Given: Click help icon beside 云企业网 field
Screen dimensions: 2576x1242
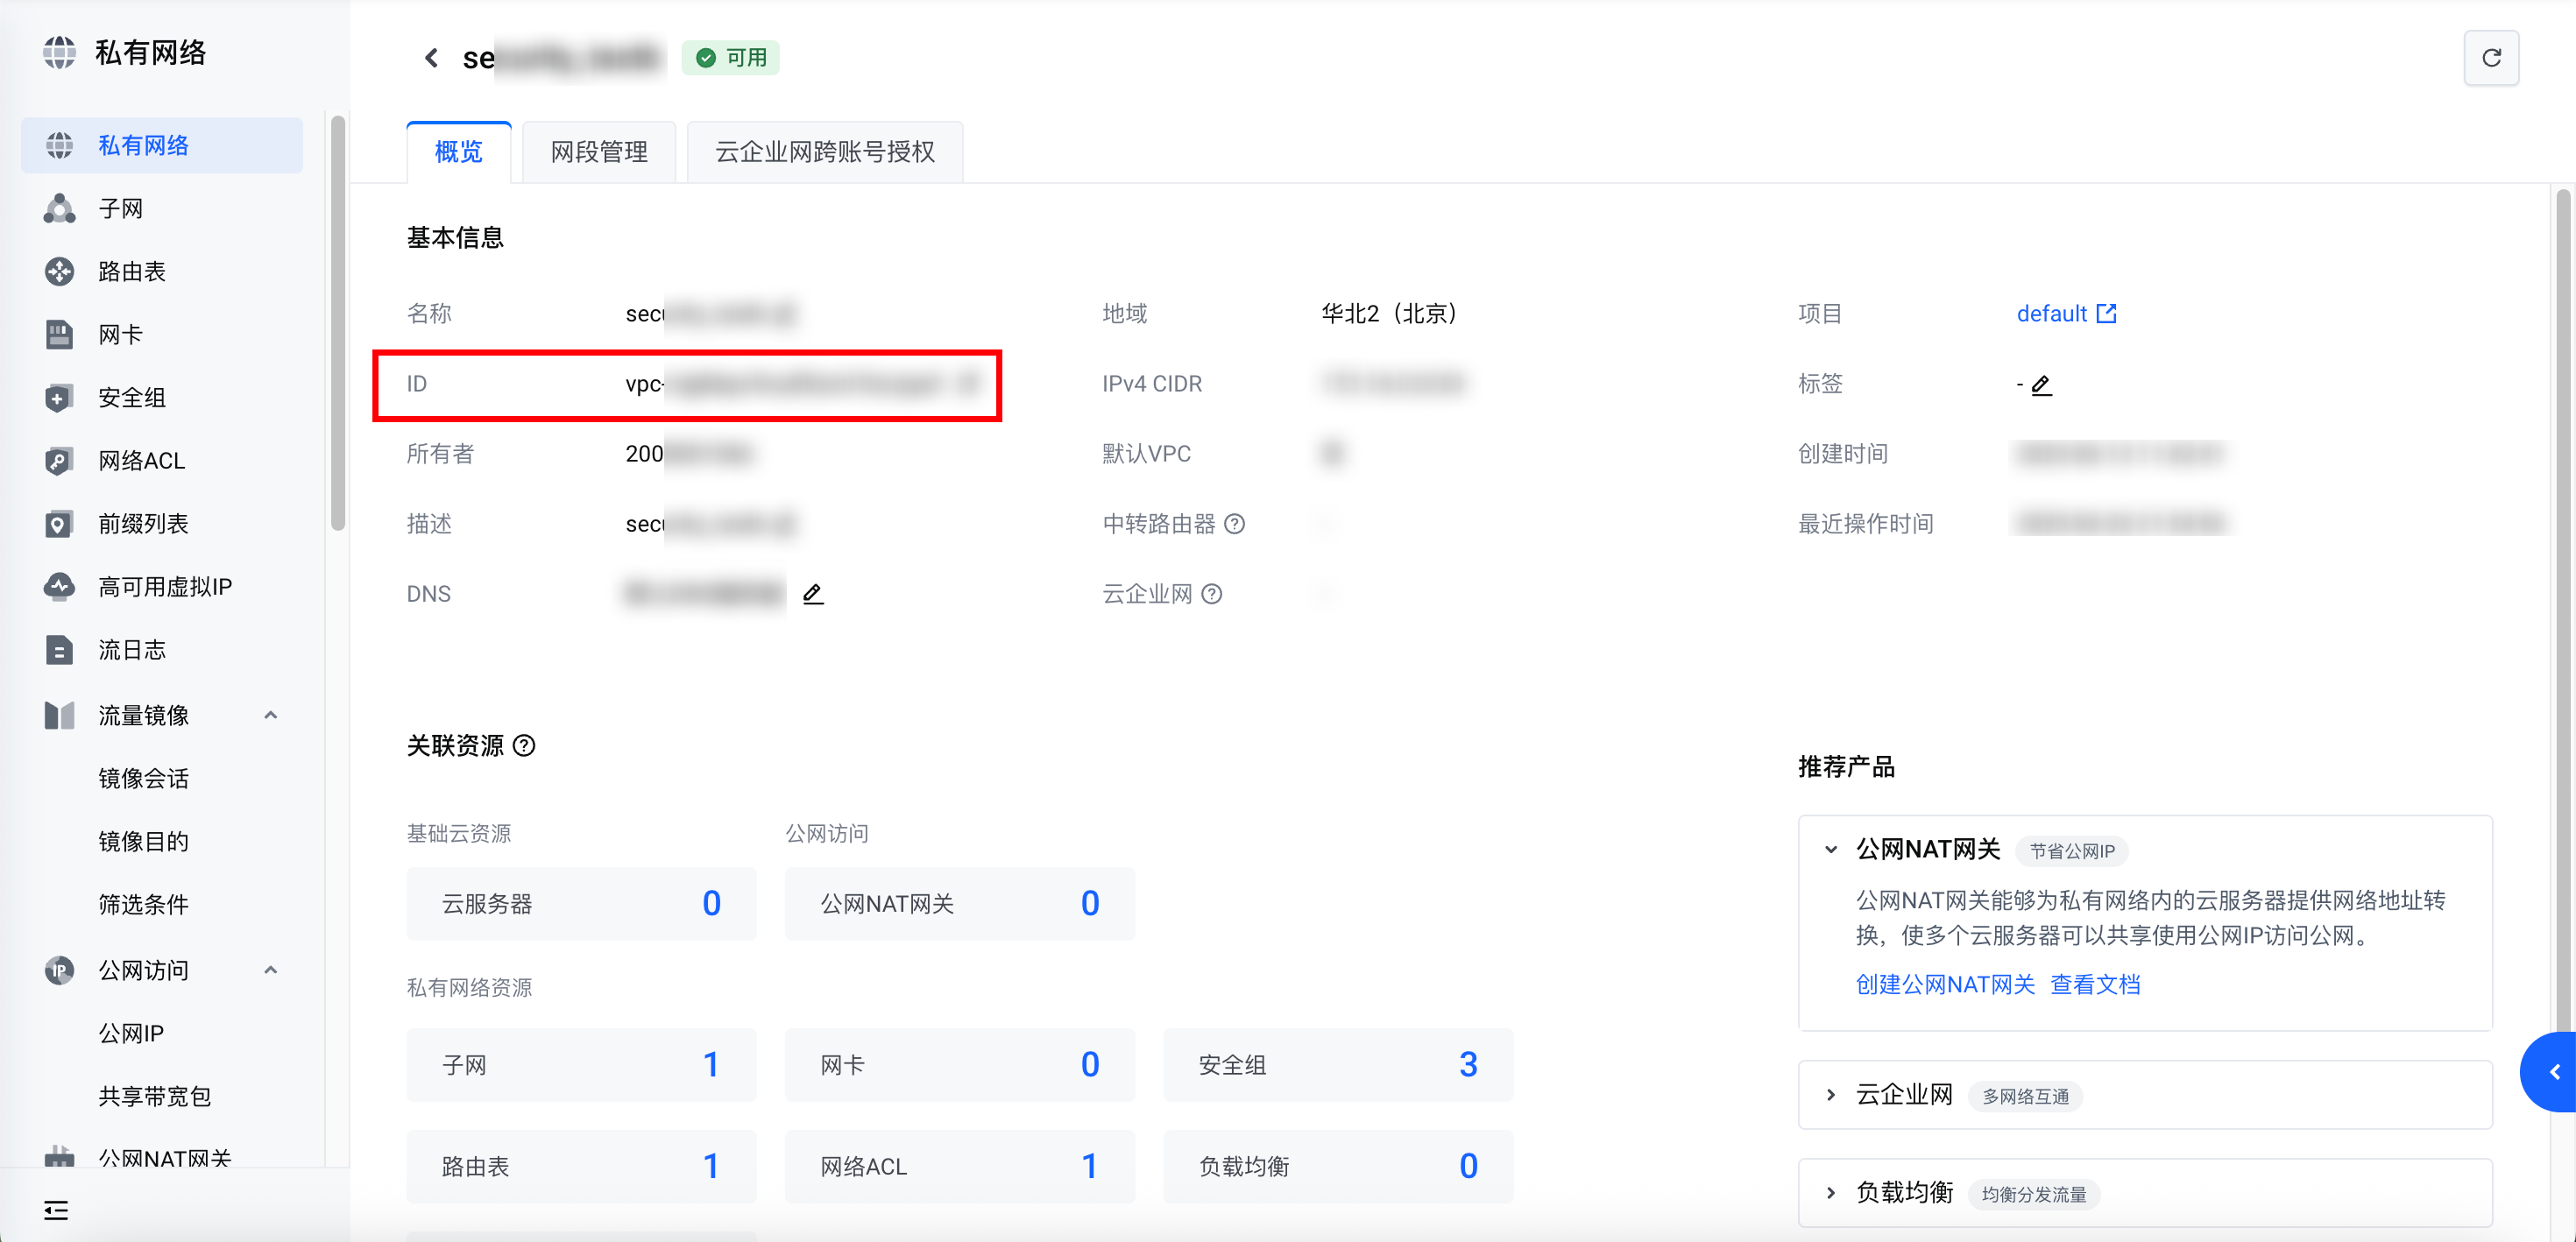Looking at the screenshot, I should click(1211, 594).
